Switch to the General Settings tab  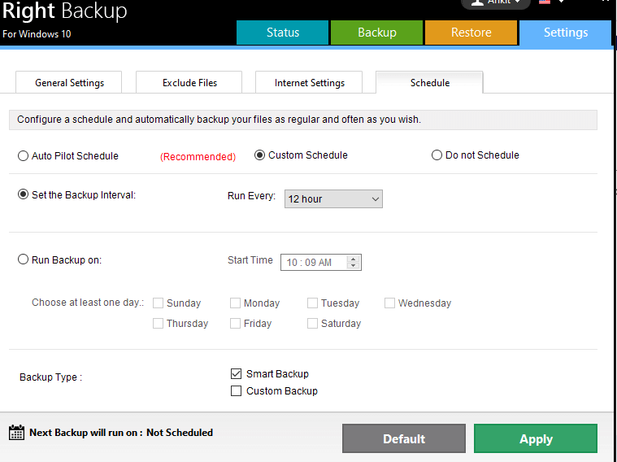click(69, 83)
